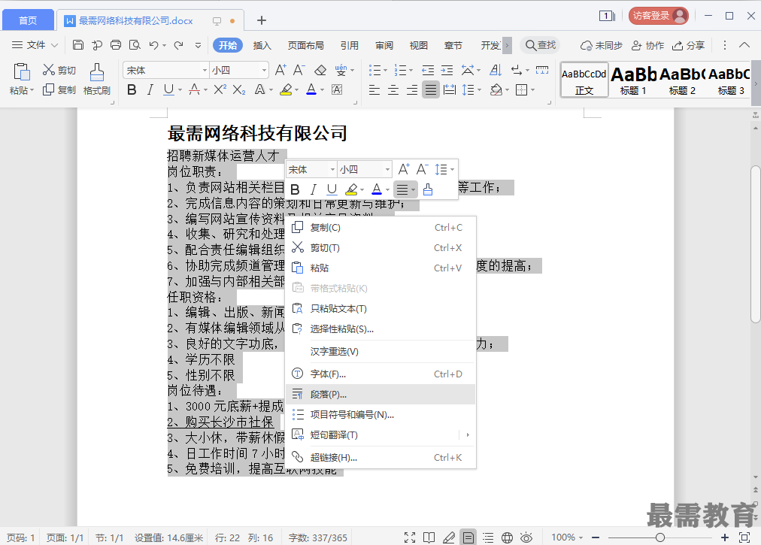Toggle Bold in mini toolbar
Image resolution: width=761 pixels, height=545 pixels.
295,189
